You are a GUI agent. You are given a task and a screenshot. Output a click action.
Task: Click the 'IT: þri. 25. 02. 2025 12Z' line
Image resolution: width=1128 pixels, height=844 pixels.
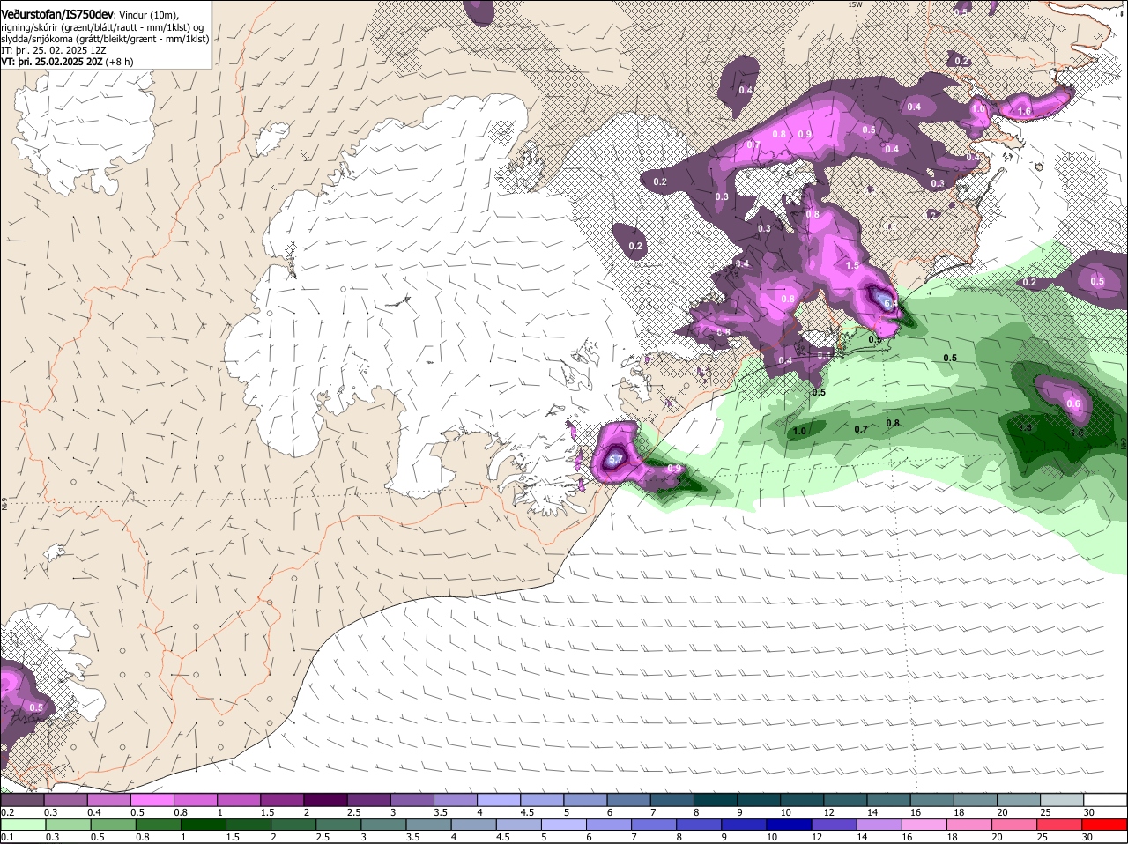pos(53,50)
